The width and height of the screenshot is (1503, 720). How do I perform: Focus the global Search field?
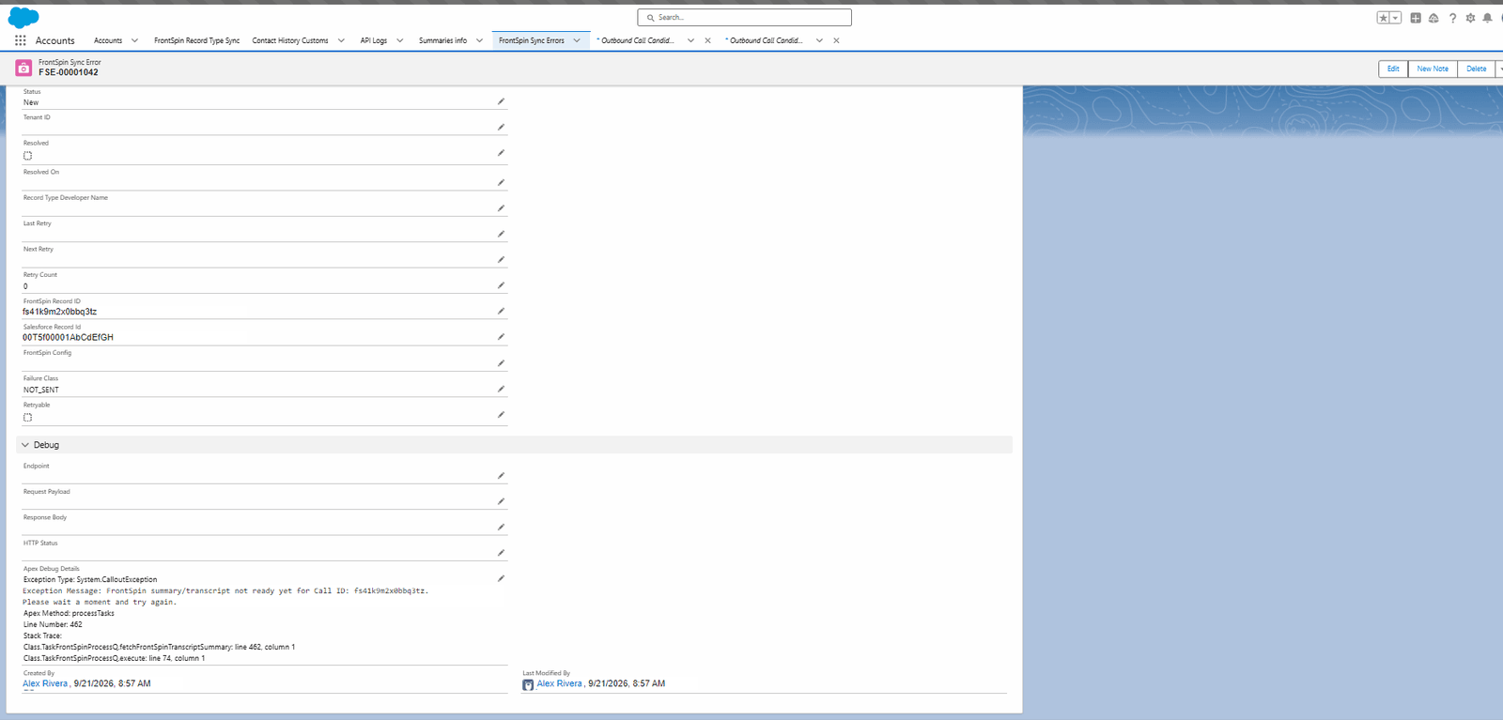tap(744, 18)
